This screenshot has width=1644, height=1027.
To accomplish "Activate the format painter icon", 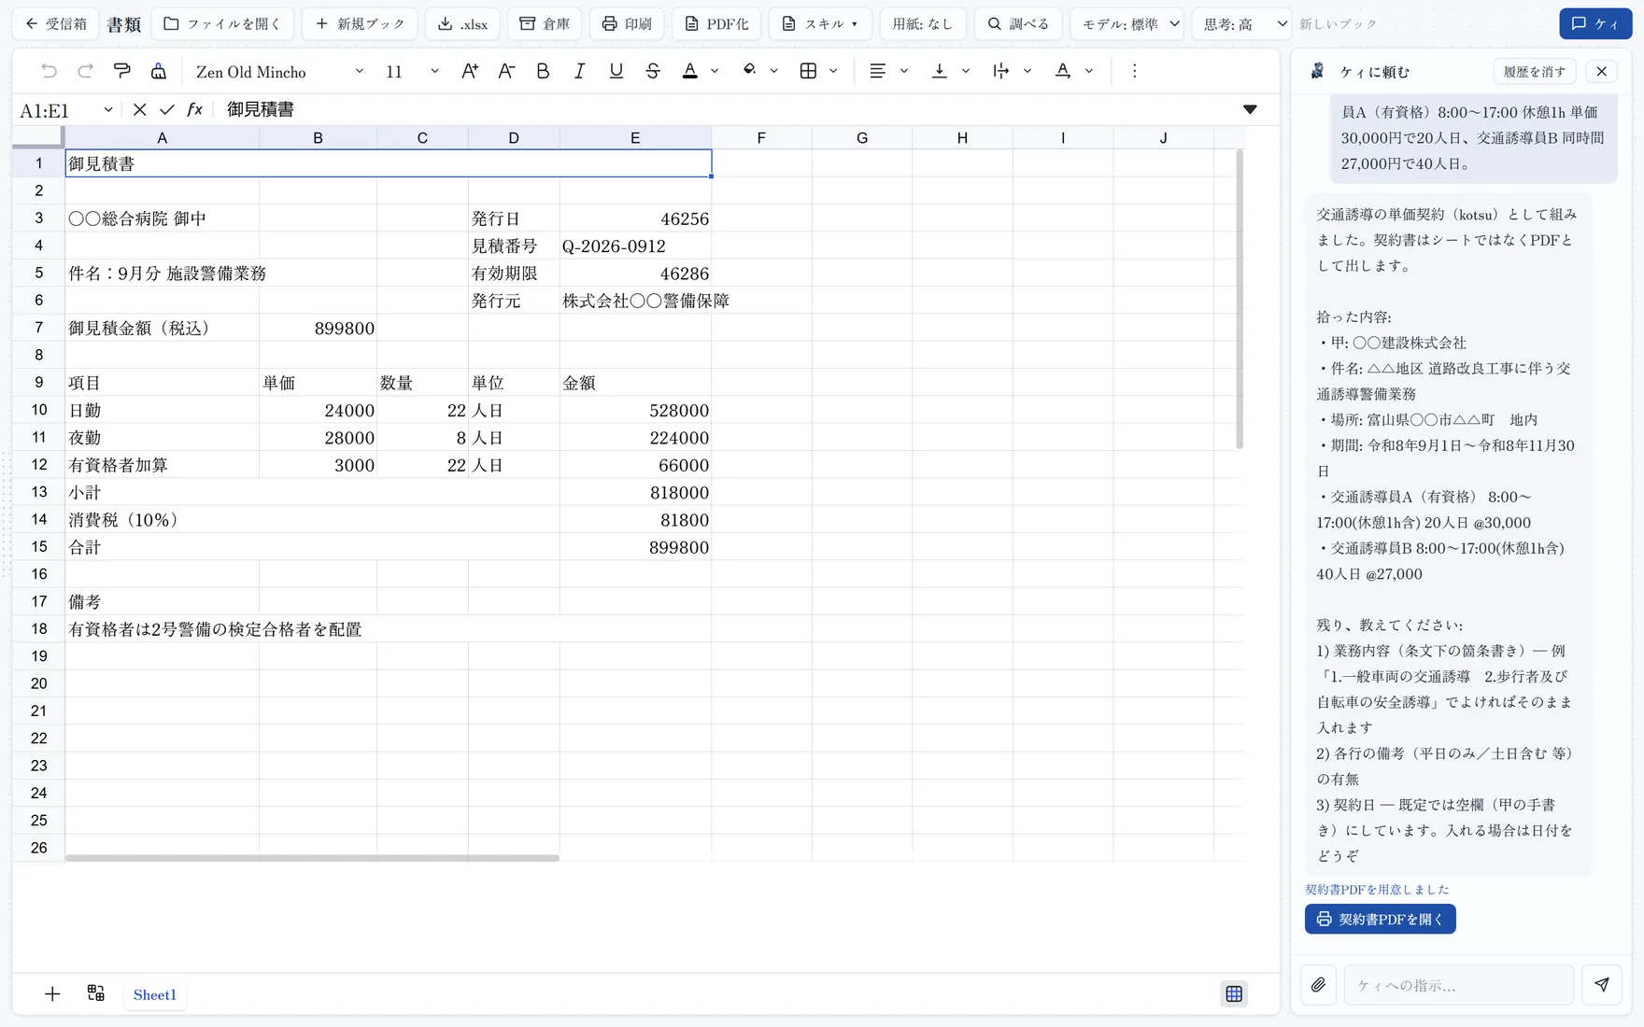I will tap(121, 71).
